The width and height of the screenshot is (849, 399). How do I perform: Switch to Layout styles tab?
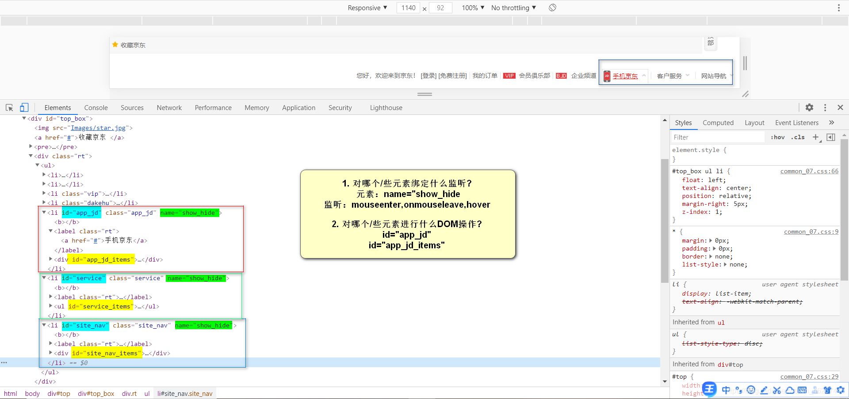click(x=754, y=123)
